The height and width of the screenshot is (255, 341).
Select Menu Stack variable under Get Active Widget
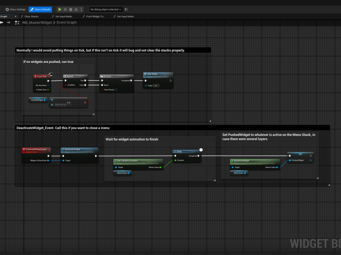click(239, 173)
